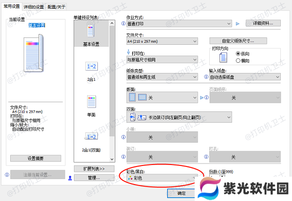
Task: Switch to 配置/关于 tab
Action: [x=56, y=7]
